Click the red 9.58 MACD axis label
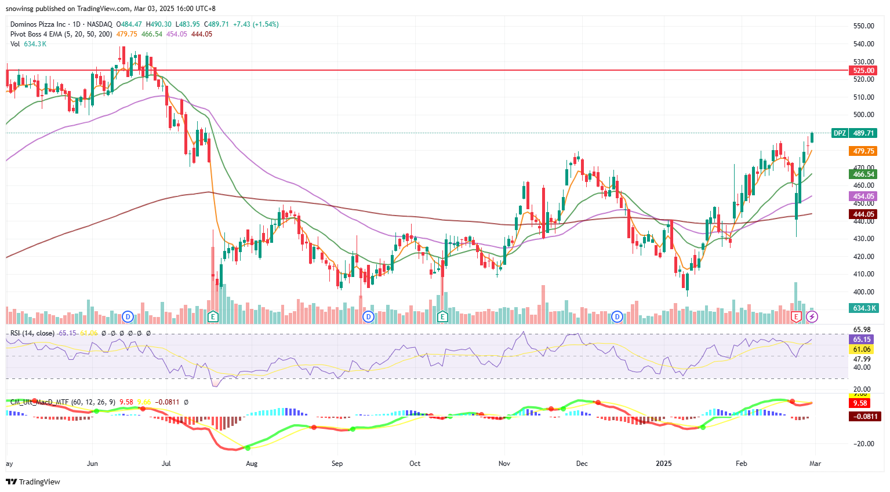Viewport: 890px width, 492px height. coord(860,403)
